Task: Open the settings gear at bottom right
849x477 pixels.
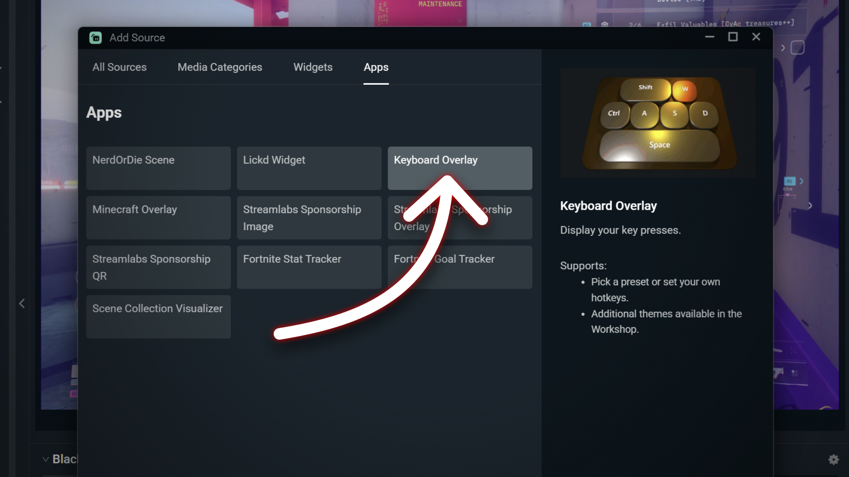Action: coord(834,458)
